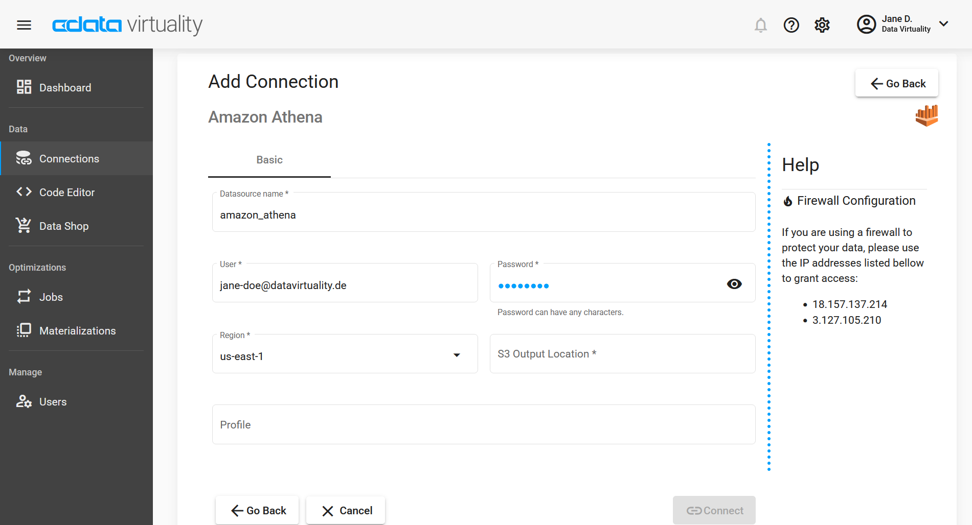
Task: Open the settings gear menu
Action: (822, 25)
